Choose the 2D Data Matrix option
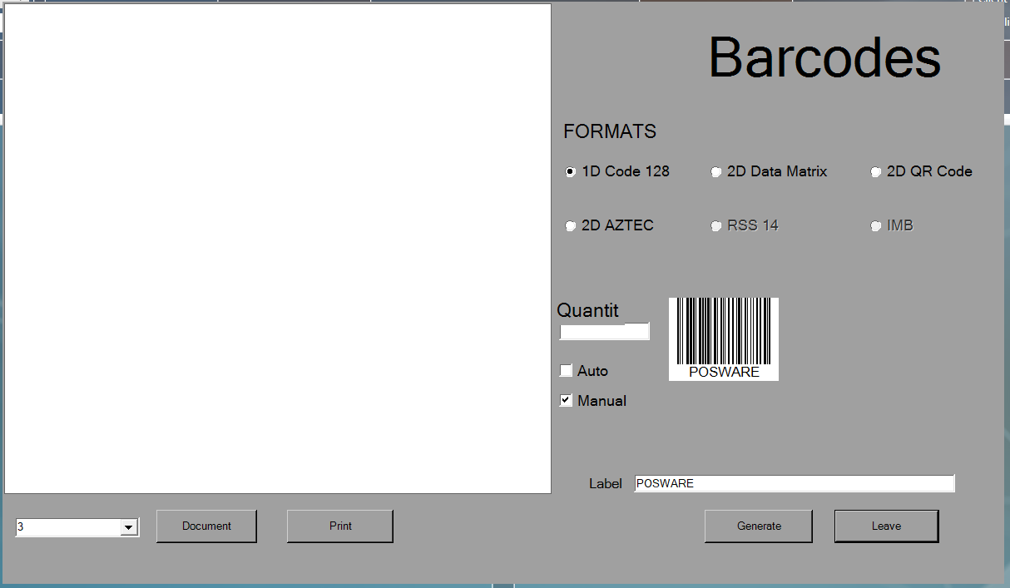 click(x=716, y=172)
